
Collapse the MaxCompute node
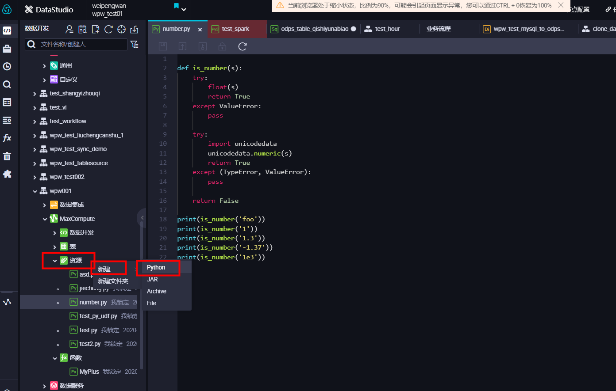[x=45, y=219]
